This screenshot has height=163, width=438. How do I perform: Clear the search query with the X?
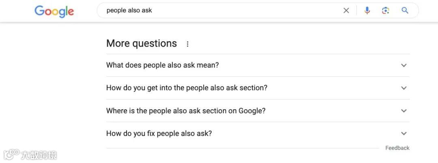tap(346, 11)
